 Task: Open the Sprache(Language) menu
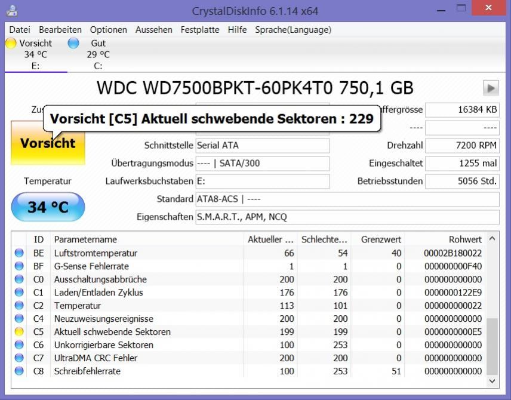pos(293,30)
